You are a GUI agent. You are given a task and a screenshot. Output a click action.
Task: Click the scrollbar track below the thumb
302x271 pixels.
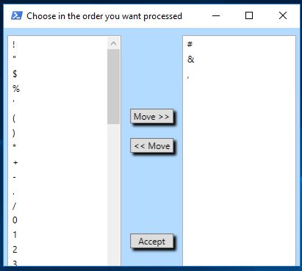pos(113,195)
